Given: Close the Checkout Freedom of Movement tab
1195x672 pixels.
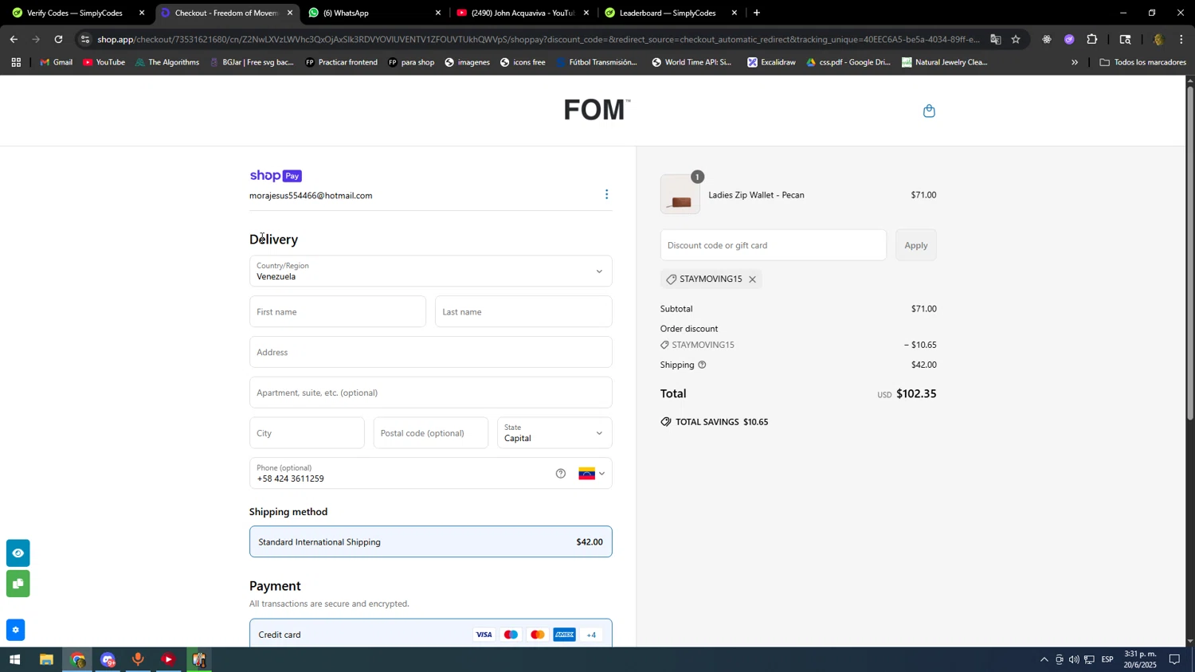Looking at the screenshot, I should click(x=290, y=13).
